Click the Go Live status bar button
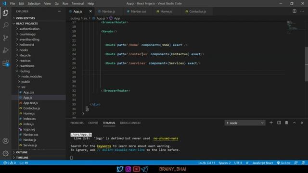Image resolution: width=308 pixels, height=173 pixels. pyautogui.click(x=283, y=163)
